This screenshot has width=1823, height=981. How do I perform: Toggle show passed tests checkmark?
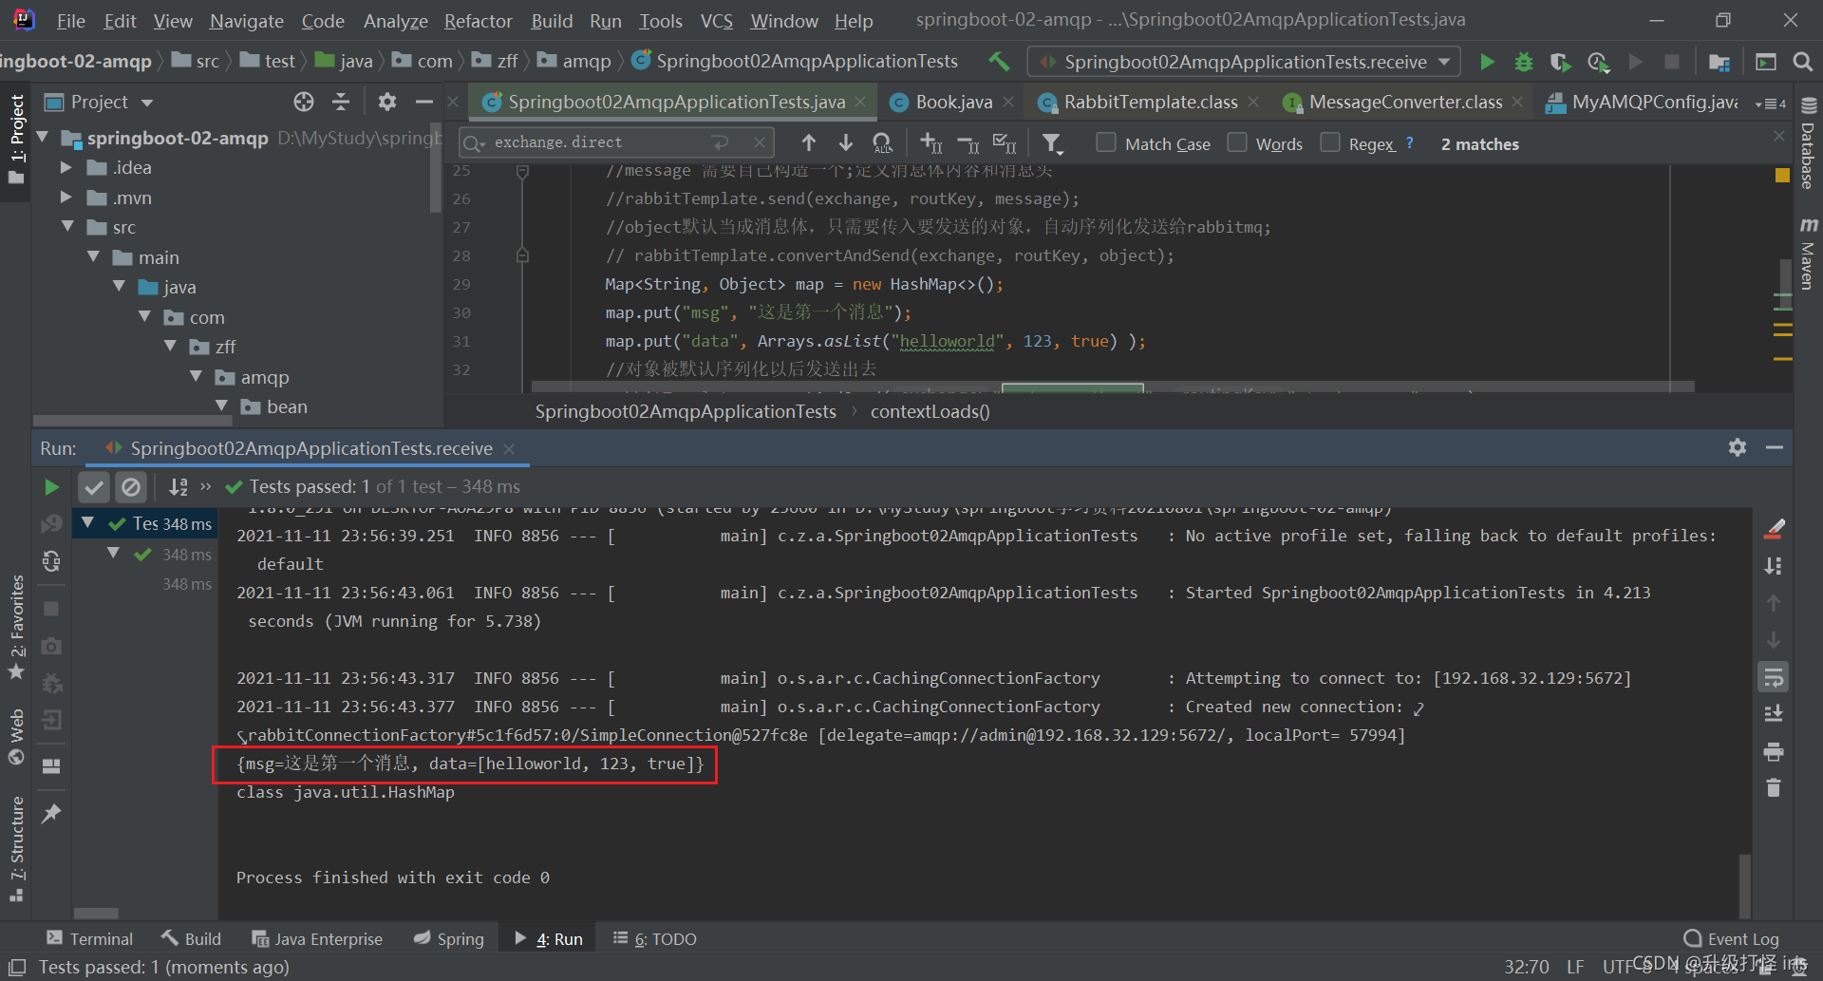pos(93,487)
